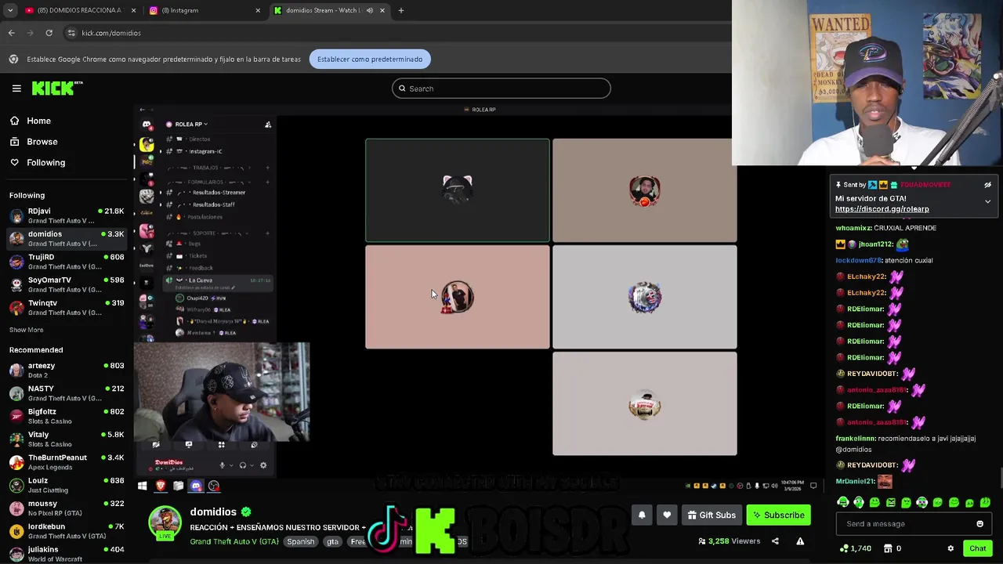This screenshot has height=564, width=1003.
Task: Open a new Chrome tab
Action: (x=401, y=10)
